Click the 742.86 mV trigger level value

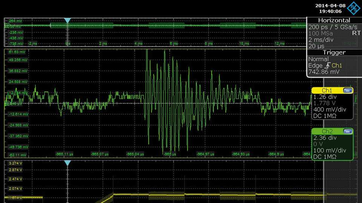coord(324,72)
